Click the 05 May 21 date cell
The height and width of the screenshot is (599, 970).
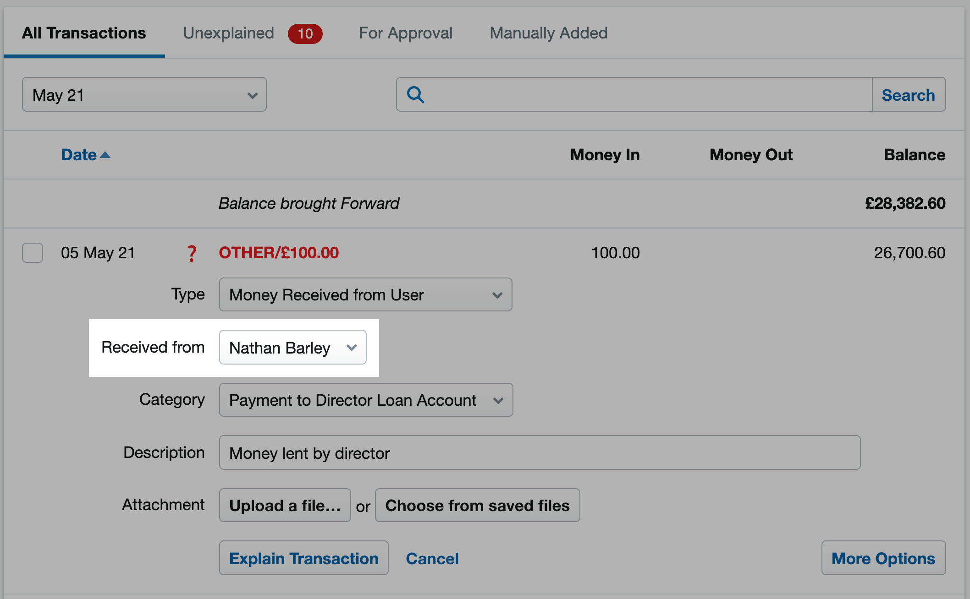(98, 253)
